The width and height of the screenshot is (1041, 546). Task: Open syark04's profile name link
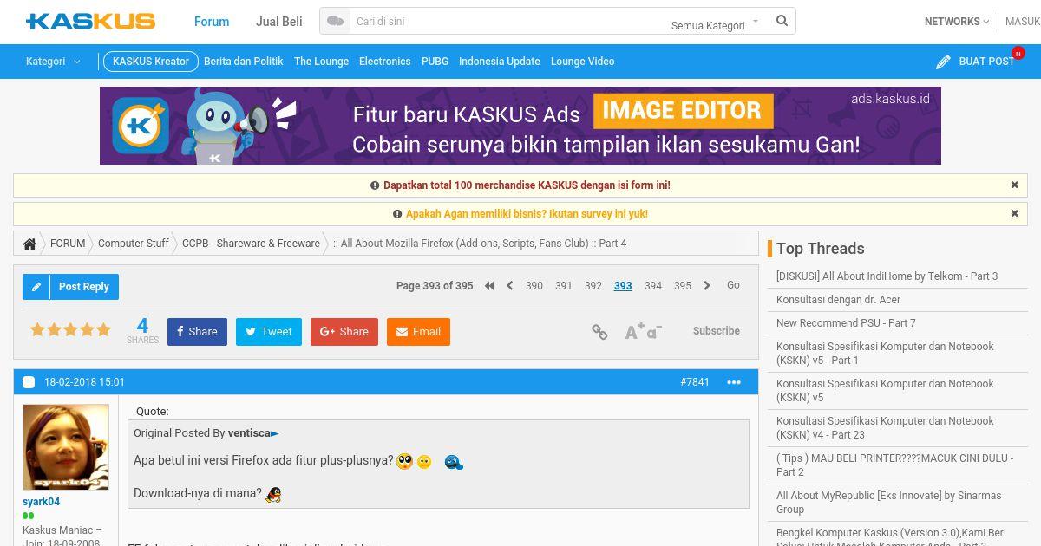42,502
